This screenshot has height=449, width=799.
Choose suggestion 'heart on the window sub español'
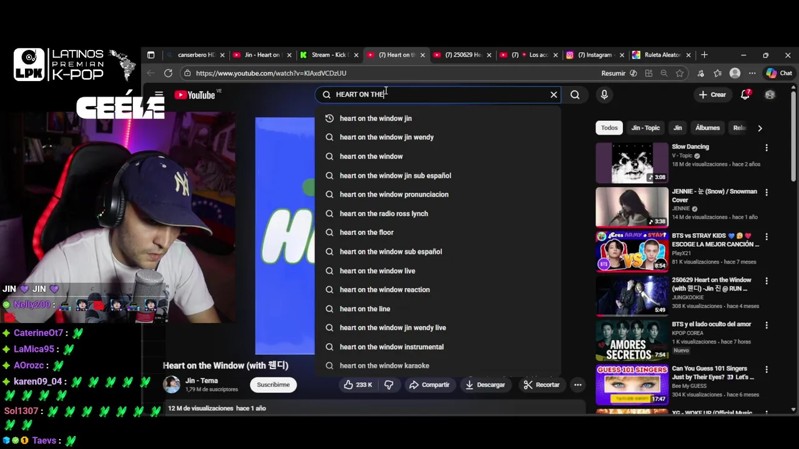click(437, 252)
